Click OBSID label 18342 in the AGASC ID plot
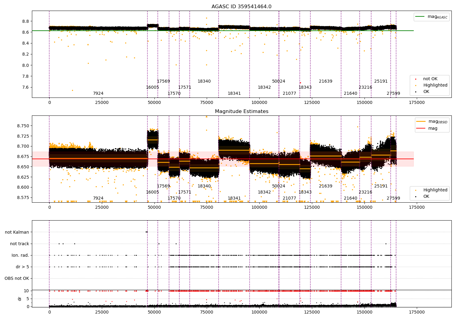456x319 pixels. pyautogui.click(x=264, y=87)
